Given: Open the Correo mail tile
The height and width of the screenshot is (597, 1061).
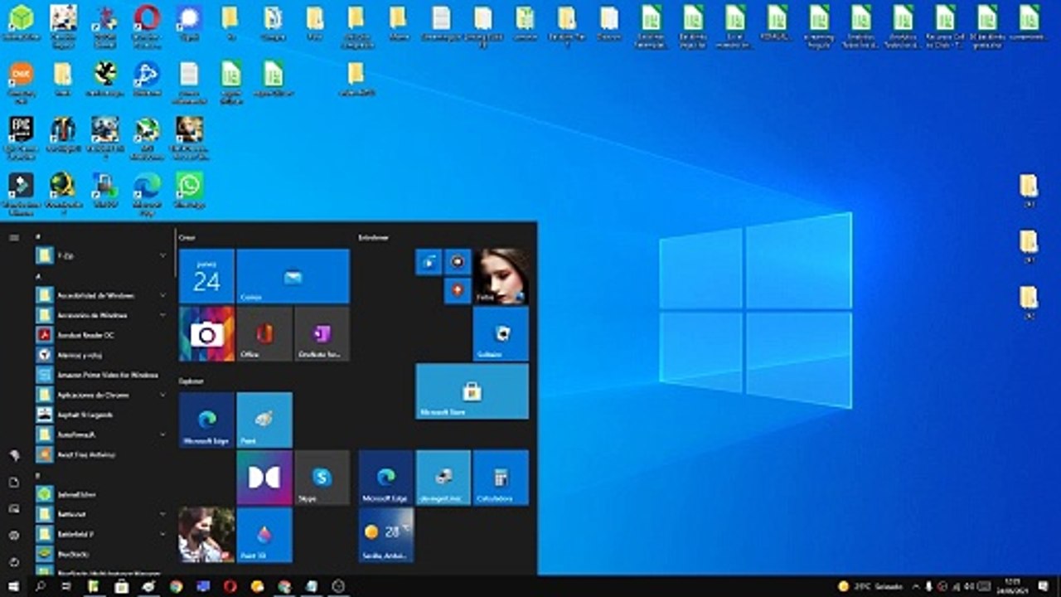Looking at the screenshot, I should [293, 276].
